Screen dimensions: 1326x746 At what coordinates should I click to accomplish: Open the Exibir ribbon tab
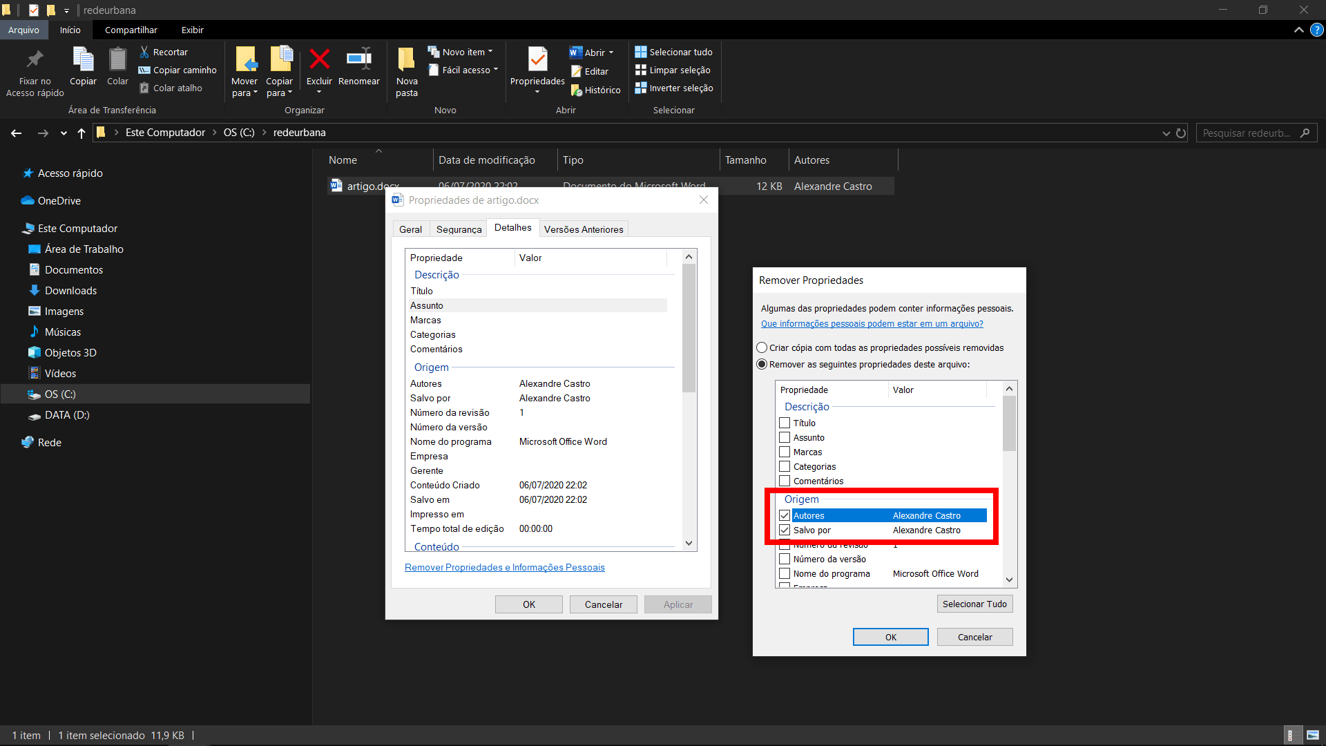(192, 30)
